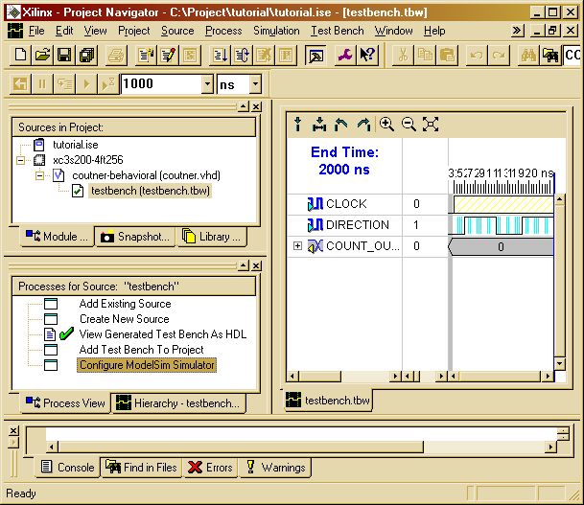Select the Process View tab
This screenshot has width=584, height=505.
[x=65, y=403]
